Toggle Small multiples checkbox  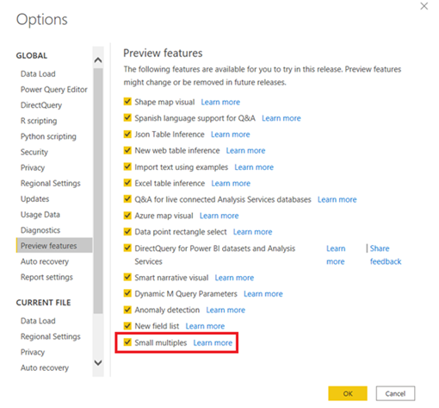pyautogui.click(x=127, y=342)
